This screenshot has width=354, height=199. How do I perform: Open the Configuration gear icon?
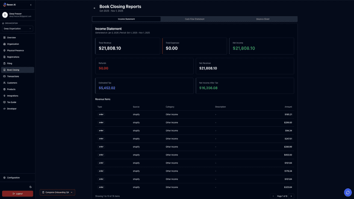click(4, 178)
